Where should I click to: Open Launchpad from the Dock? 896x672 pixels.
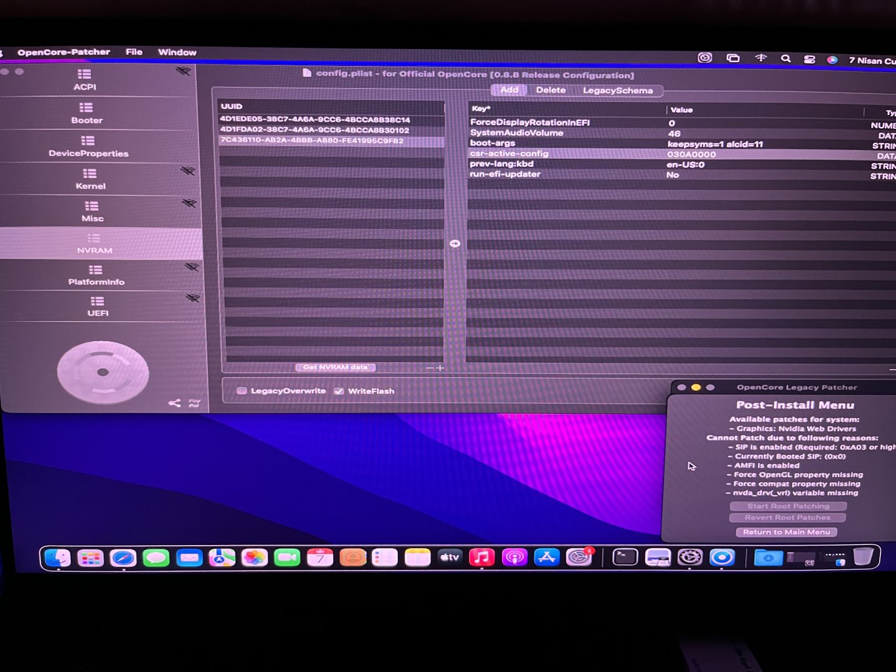tap(91, 558)
